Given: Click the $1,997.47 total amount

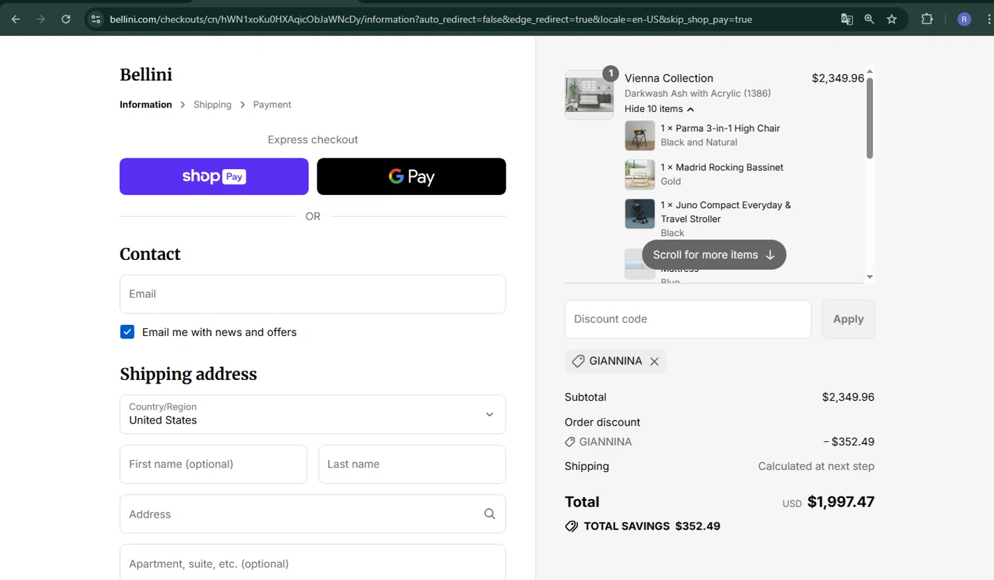Looking at the screenshot, I should point(841,502).
